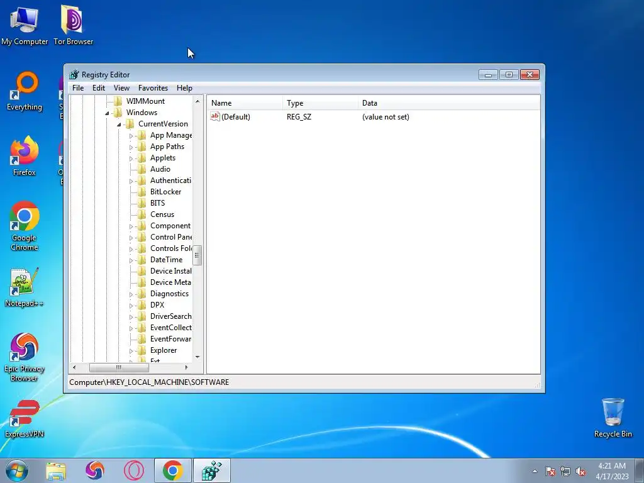Click the Registry Editor title bar icon
The height and width of the screenshot is (483, 644).
coord(74,75)
